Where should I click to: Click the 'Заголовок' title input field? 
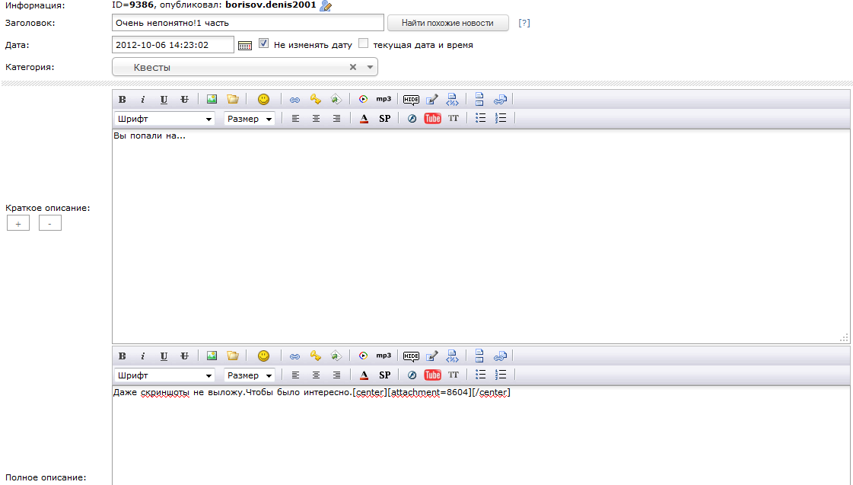pos(247,23)
